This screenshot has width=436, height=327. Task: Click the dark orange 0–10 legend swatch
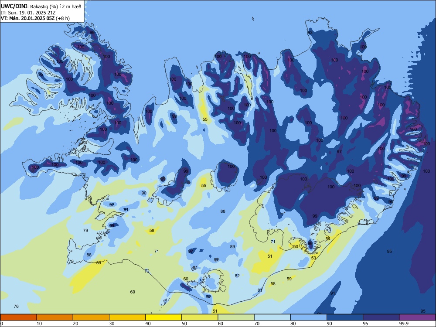18,317
